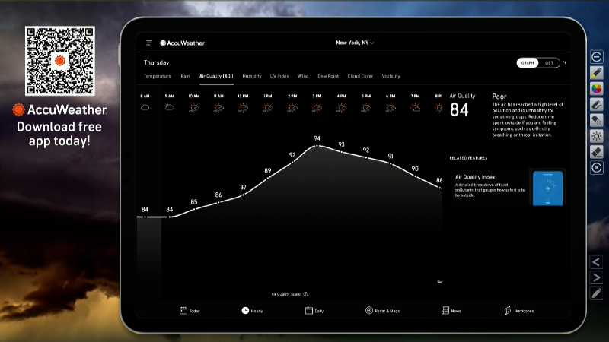This screenshot has width=609, height=342.
Task: Open the color wheel picker
Action: point(597,88)
